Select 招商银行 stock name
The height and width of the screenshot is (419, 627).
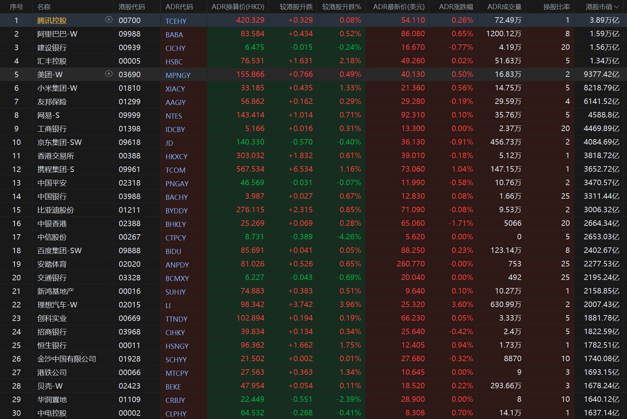click(x=52, y=332)
